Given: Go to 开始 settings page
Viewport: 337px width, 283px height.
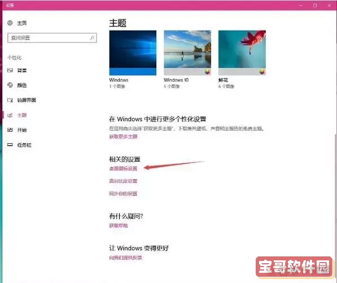Looking at the screenshot, I should tap(22, 130).
